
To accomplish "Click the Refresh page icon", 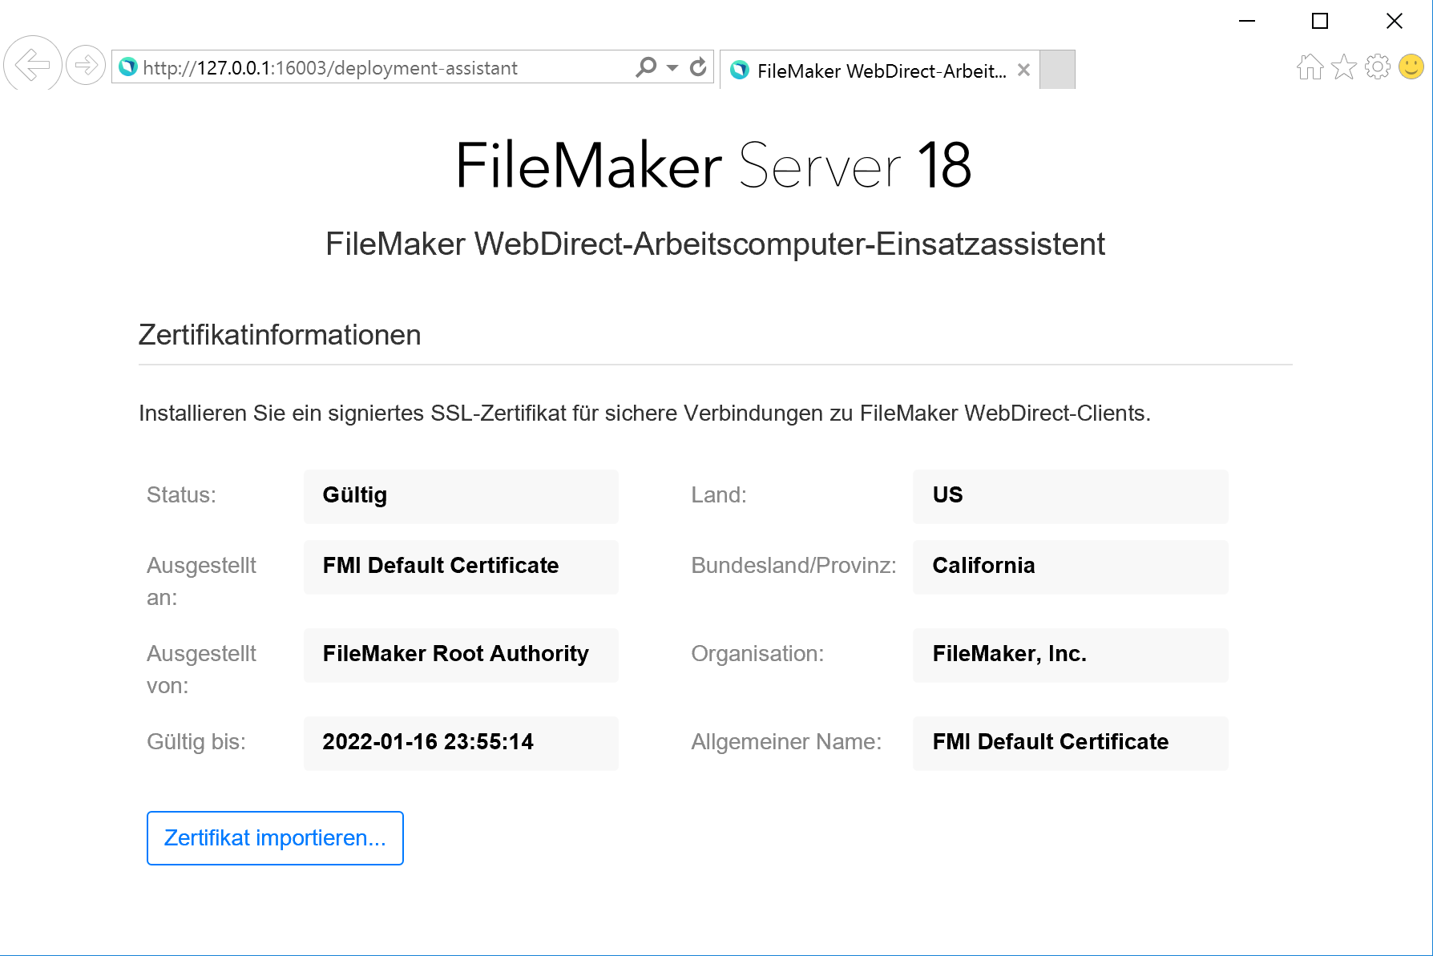I will click(x=698, y=67).
